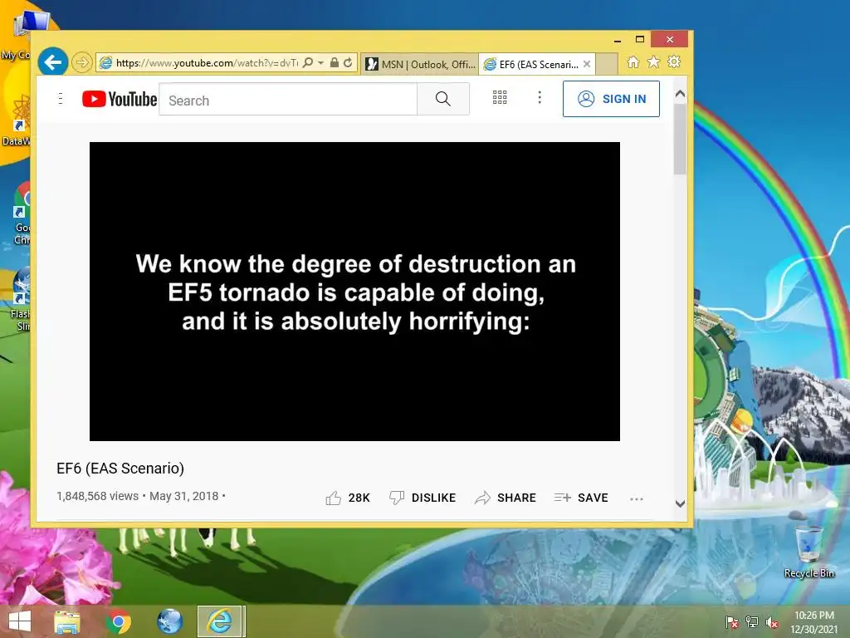Click the search magnifier in address bar

point(308,62)
